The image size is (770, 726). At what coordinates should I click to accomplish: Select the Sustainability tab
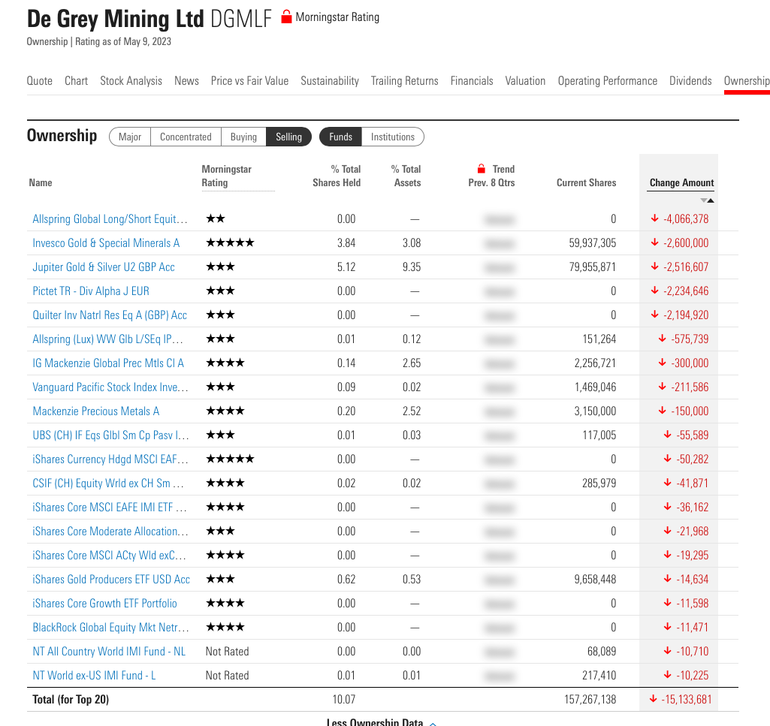(330, 80)
